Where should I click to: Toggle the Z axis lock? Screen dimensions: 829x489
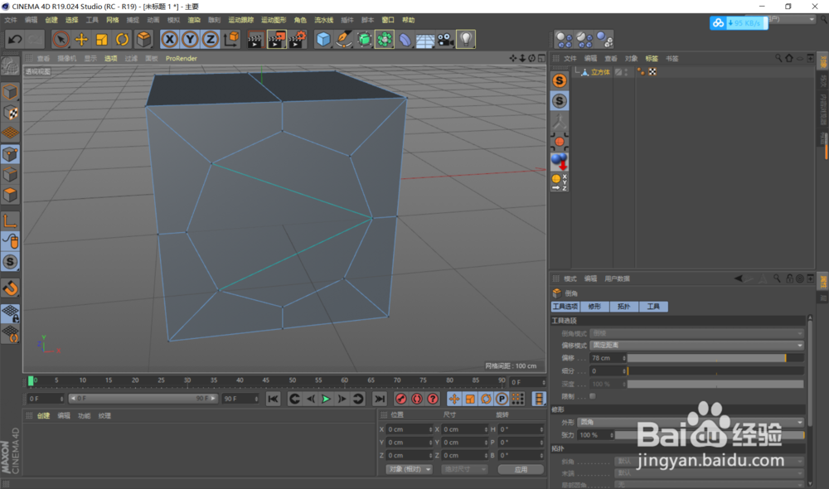[211, 39]
